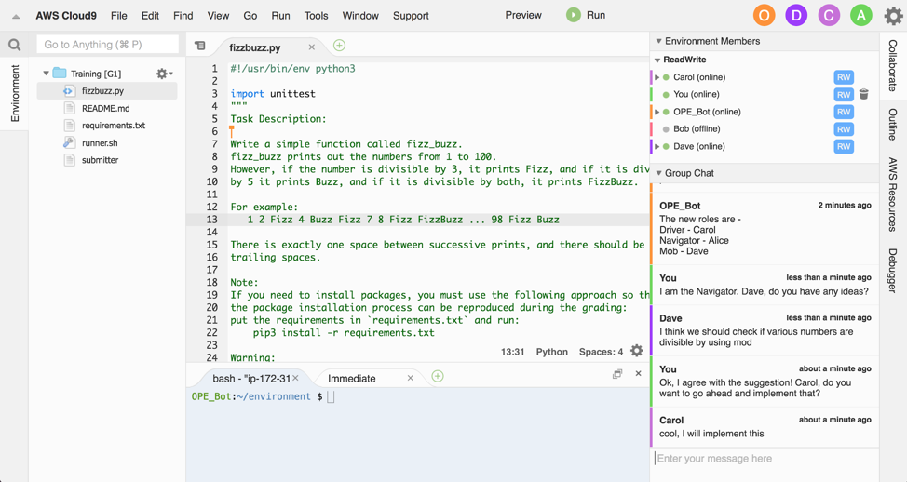
Task: Open the Outline side panel tab
Action: point(892,125)
